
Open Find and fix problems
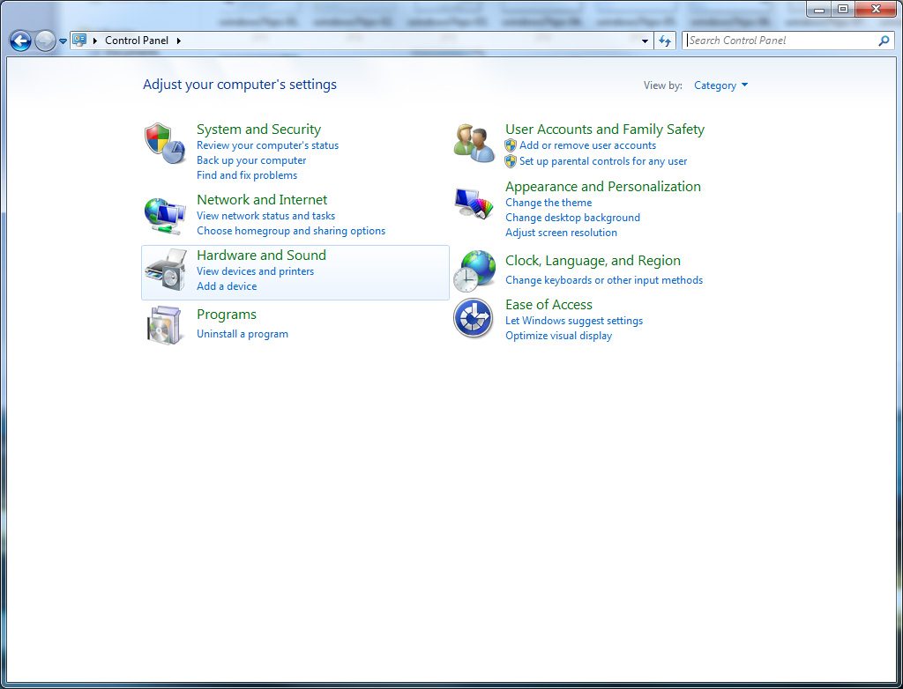(247, 175)
